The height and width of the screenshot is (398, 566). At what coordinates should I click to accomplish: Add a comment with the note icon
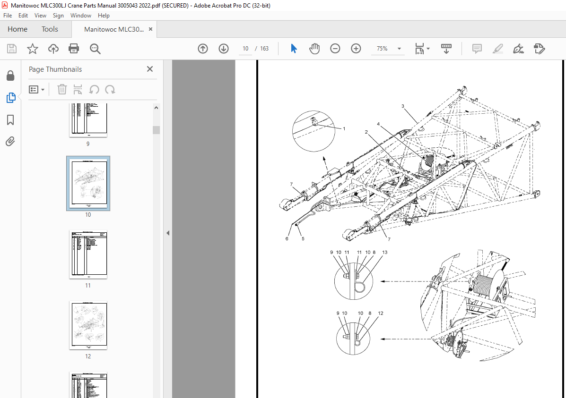[x=477, y=49]
